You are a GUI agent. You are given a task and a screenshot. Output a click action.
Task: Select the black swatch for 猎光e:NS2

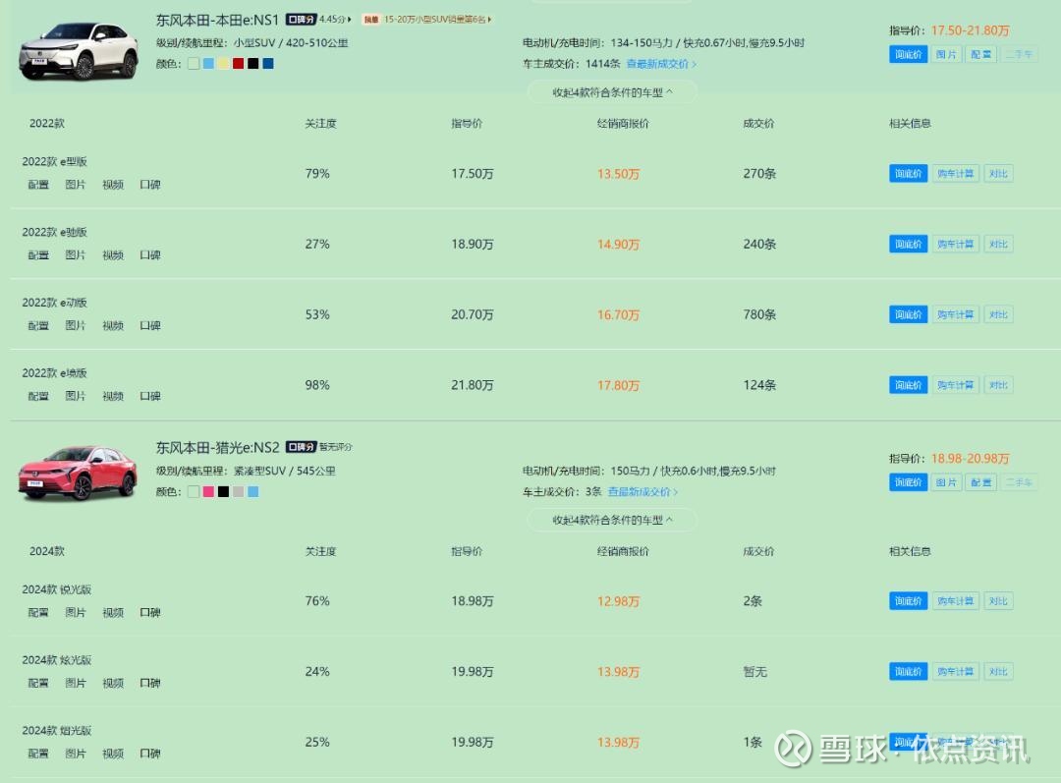point(223,492)
